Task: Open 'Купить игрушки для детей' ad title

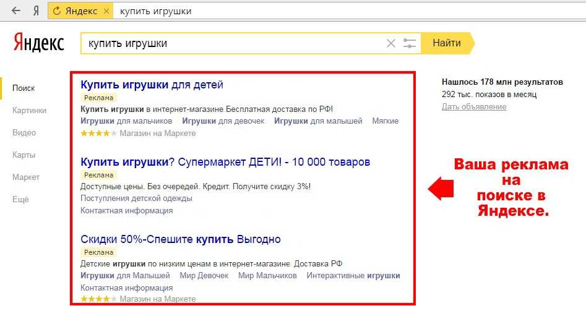Action: (152, 84)
